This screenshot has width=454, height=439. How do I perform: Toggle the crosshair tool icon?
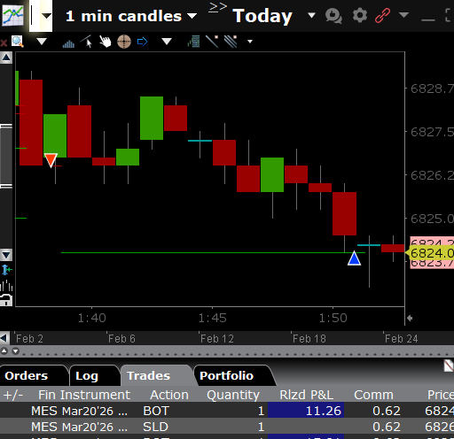tap(124, 42)
